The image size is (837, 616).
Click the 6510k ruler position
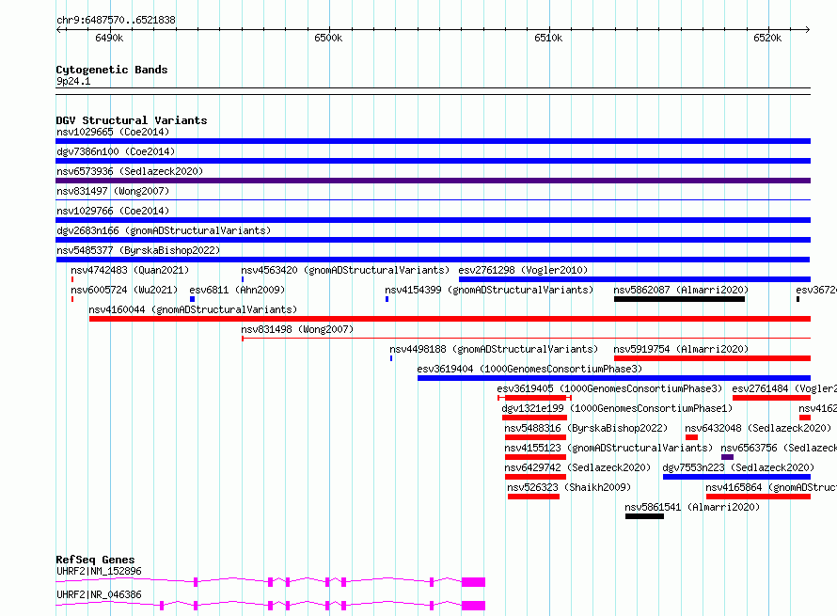click(548, 38)
